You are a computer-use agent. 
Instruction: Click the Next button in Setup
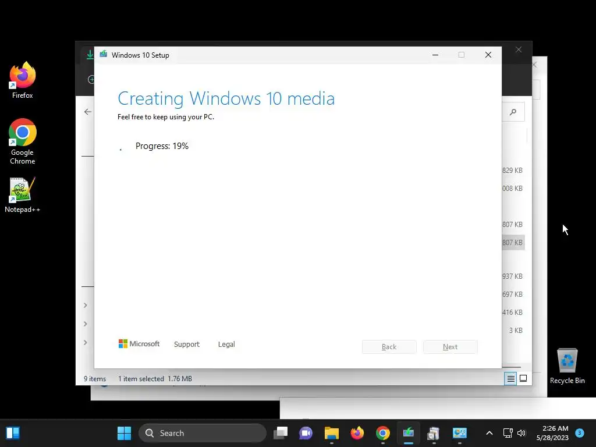(x=450, y=347)
